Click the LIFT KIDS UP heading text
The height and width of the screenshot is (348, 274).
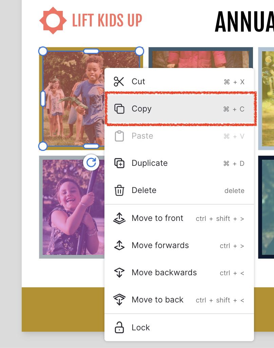coord(107,21)
